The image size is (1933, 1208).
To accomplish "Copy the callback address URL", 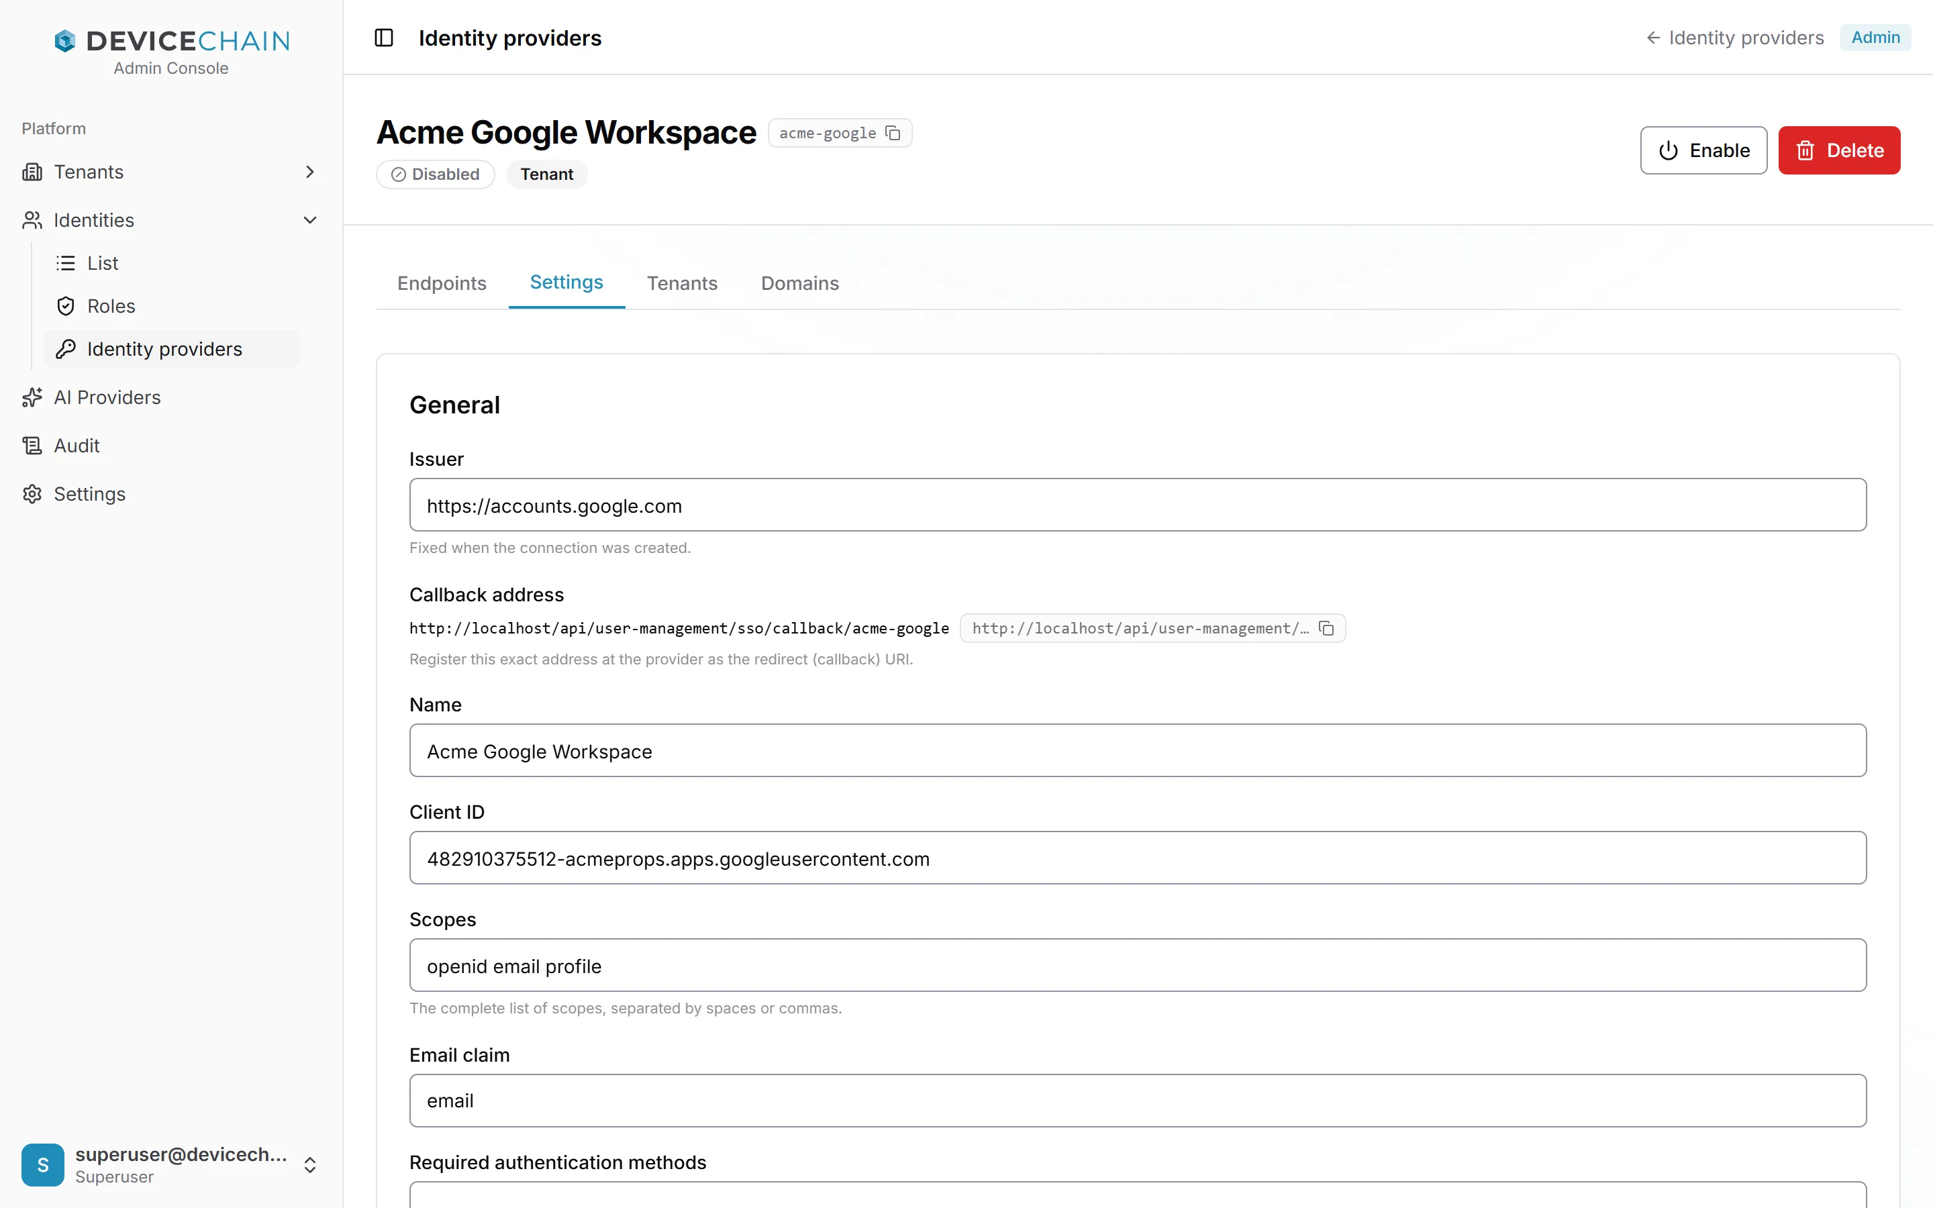I will click(x=1326, y=629).
